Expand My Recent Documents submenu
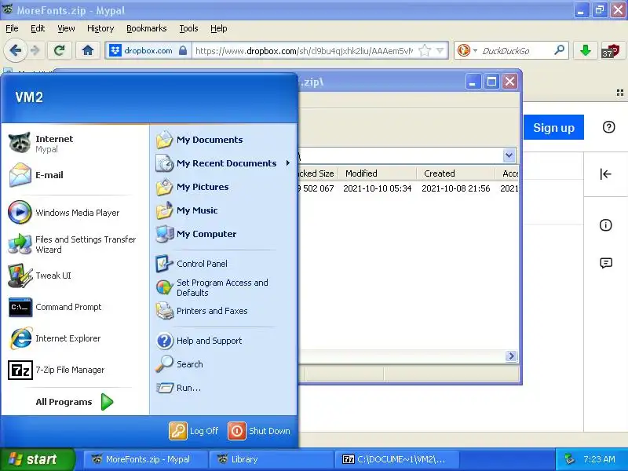The width and height of the screenshot is (628, 471). click(x=224, y=163)
